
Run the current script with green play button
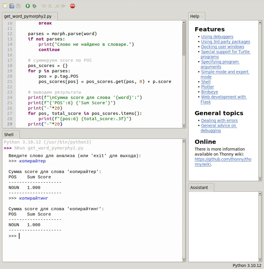click(x=28, y=6)
